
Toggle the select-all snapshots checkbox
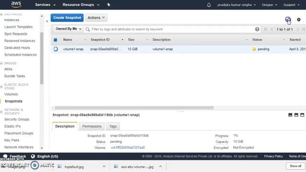click(x=55, y=40)
